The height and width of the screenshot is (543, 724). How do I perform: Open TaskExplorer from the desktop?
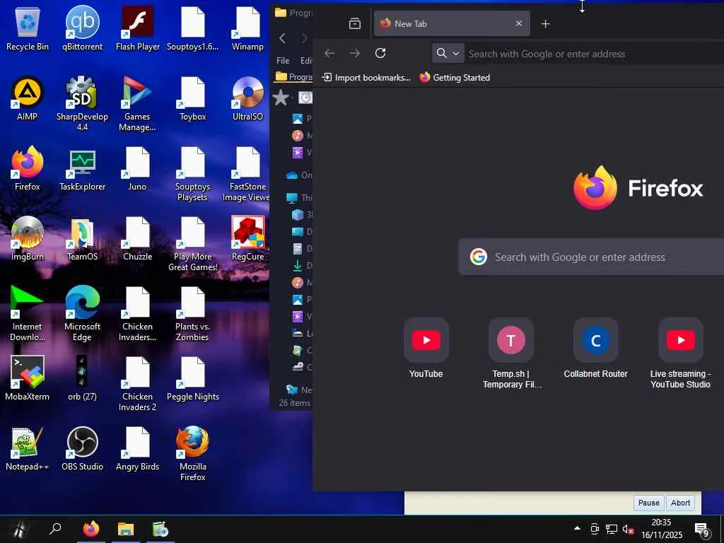82,168
